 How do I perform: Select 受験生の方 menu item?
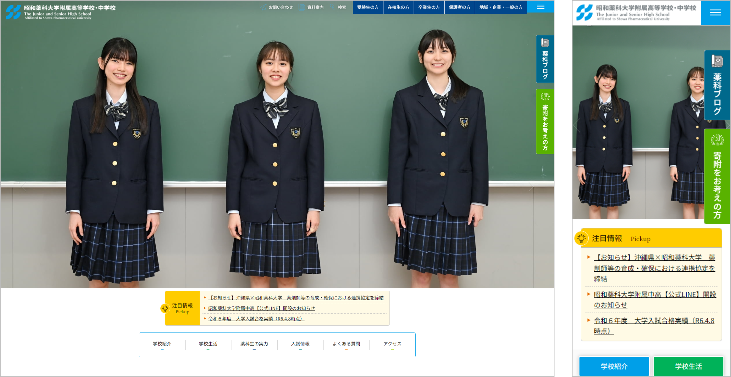tap(368, 7)
